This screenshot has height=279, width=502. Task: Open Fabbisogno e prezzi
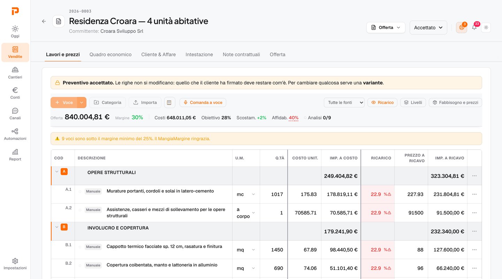[x=455, y=103]
